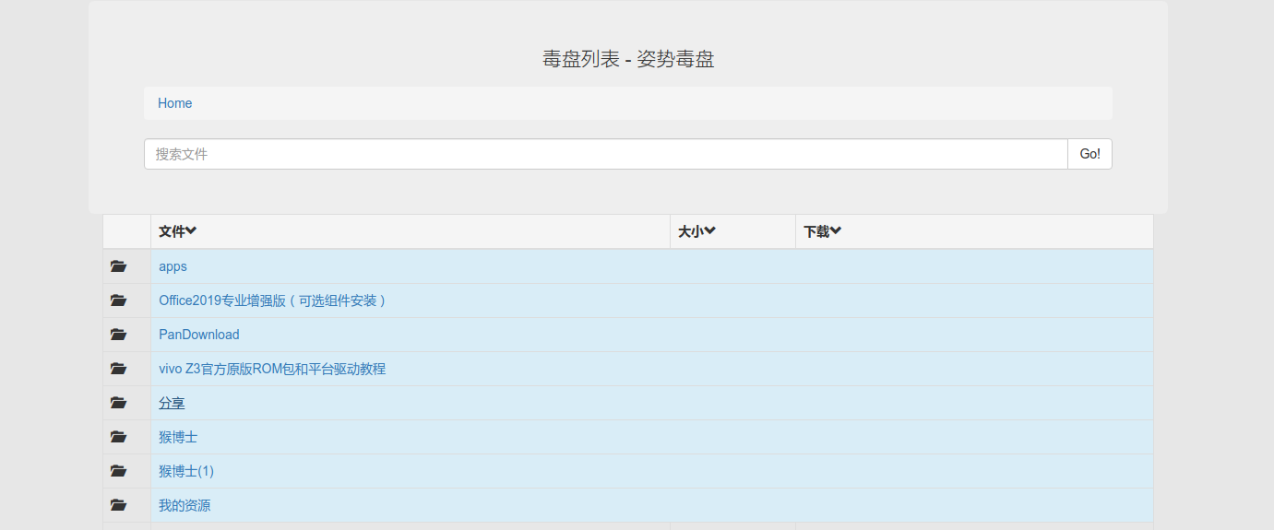The image size is (1274, 530).
Task: Open the vivo Z3官方原版ROM包 folder link
Action: point(272,369)
